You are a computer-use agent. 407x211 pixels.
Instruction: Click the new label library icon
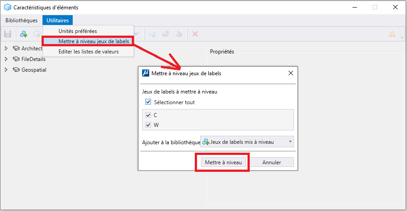(24, 34)
